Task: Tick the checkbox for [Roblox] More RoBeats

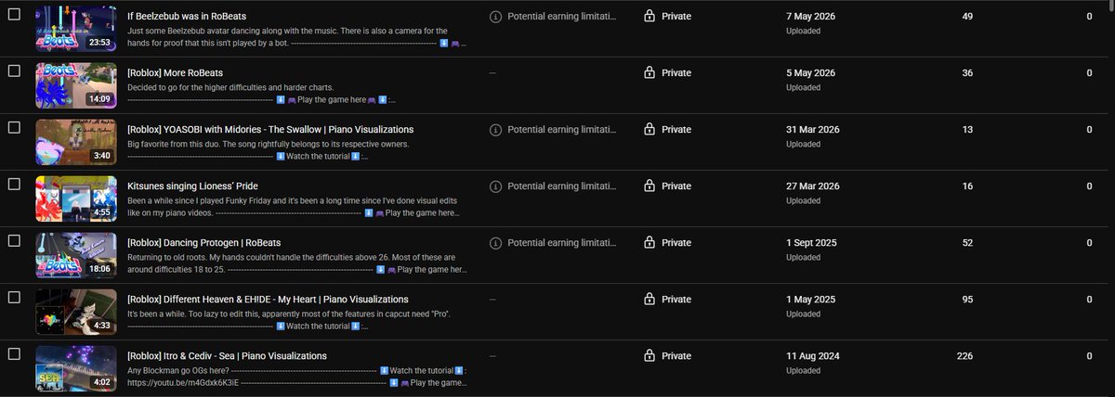Action: (x=14, y=71)
